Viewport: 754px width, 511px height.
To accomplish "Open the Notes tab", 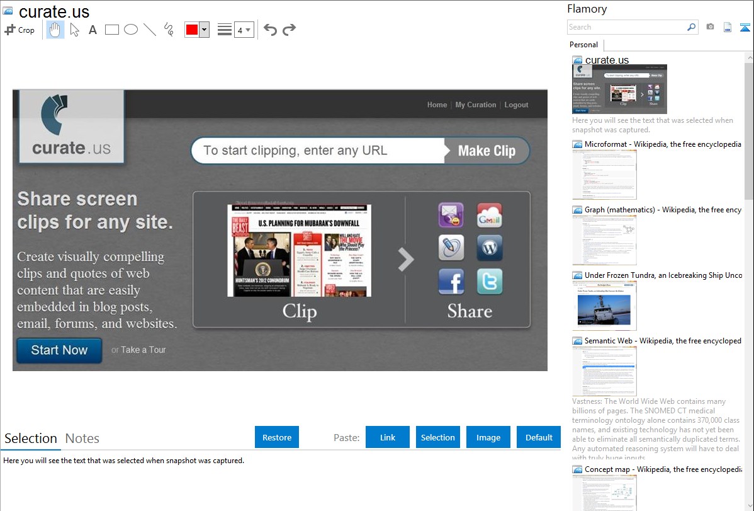I will 82,439.
